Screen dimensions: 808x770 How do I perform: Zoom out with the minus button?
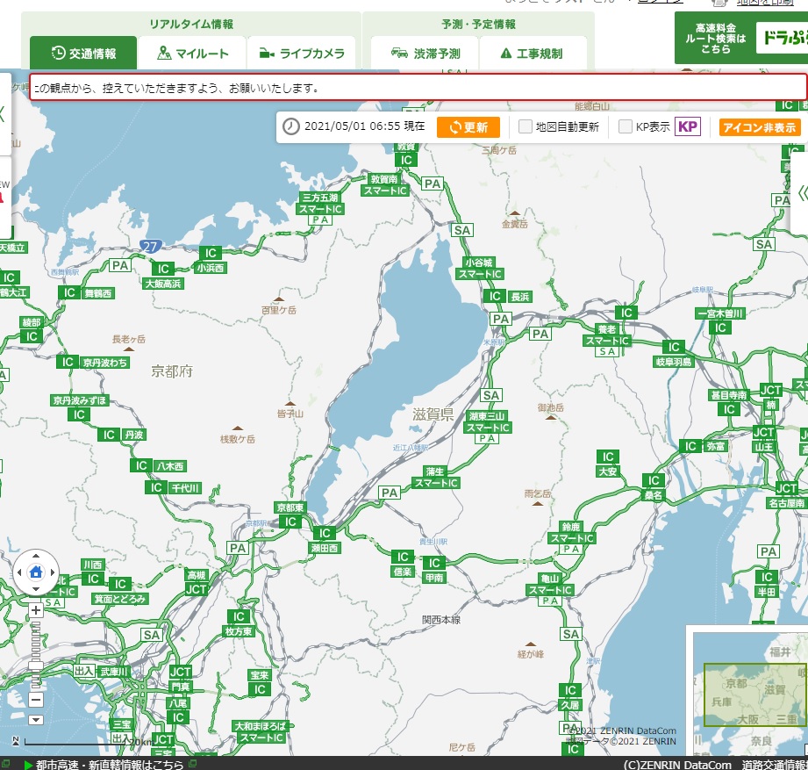point(35,700)
